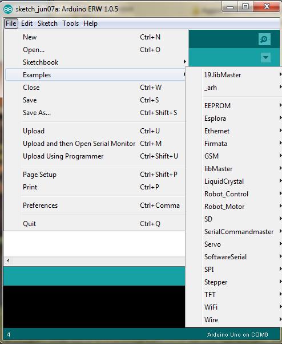This screenshot has width=282, height=344.
Task: Choose Save As... menu entry
Action: (95, 113)
